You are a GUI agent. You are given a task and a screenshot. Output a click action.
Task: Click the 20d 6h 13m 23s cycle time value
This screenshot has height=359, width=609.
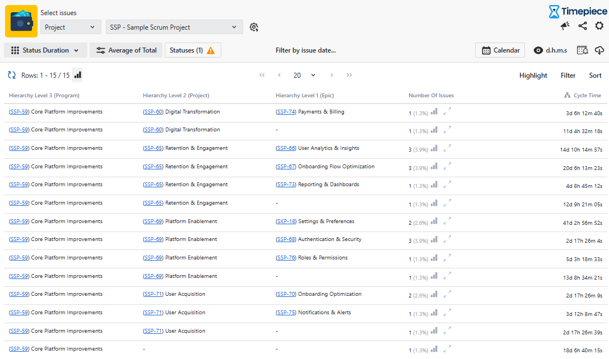click(x=583, y=168)
